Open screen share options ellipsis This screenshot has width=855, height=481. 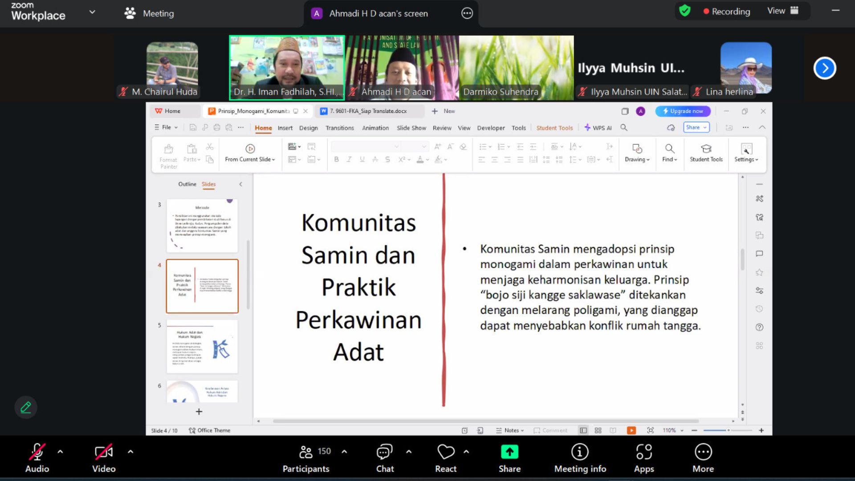(467, 13)
